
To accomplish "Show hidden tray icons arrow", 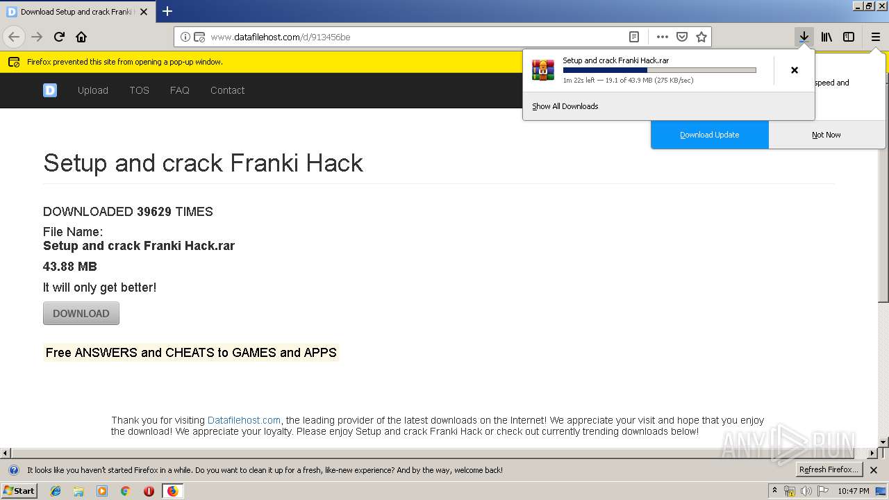I will click(x=775, y=491).
